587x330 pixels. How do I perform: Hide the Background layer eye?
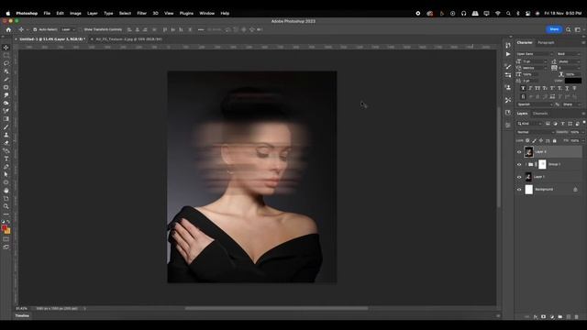(519, 190)
